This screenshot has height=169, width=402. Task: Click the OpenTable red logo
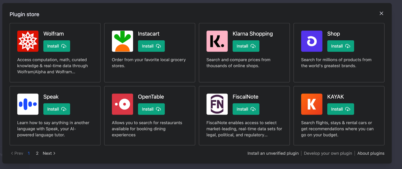122,104
